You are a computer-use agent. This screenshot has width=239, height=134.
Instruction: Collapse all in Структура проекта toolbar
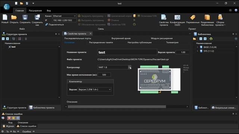[x=3, y=39]
